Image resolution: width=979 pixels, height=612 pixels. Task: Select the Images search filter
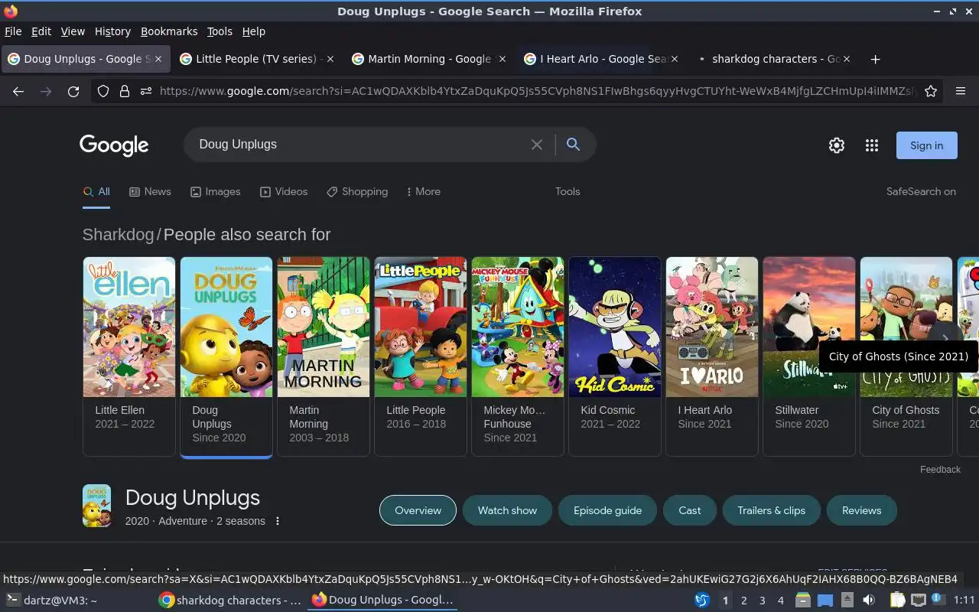pyautogui.click(x=216, y=192)
